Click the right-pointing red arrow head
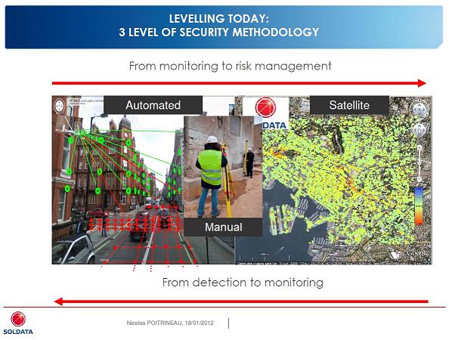 [x=422, y=83]
